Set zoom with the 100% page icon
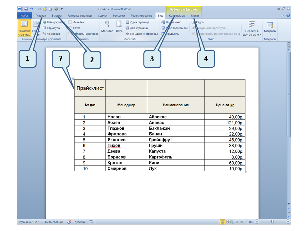This screenshot has height=231, width=308. tap(119, 24)
